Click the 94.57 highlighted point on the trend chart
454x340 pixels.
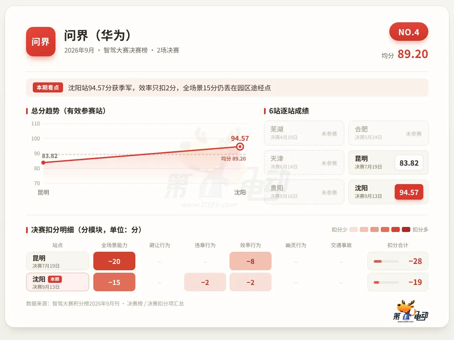240,146
